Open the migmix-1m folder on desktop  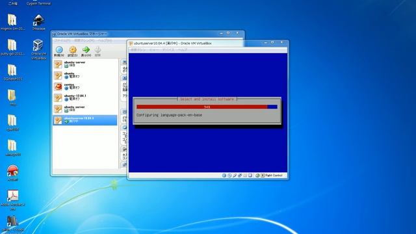[12, 22]
